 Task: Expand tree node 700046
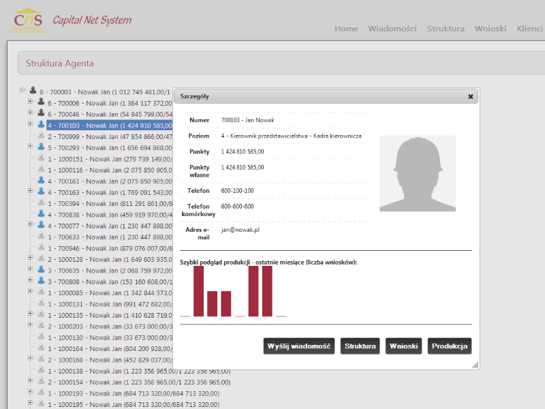(30, 112)
